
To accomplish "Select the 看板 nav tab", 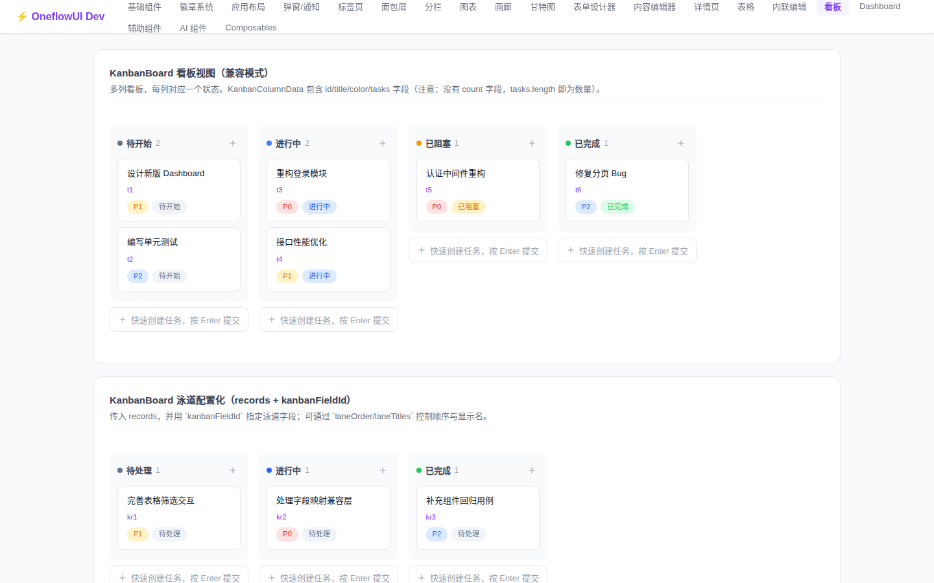I will click(x=833, y=7).
